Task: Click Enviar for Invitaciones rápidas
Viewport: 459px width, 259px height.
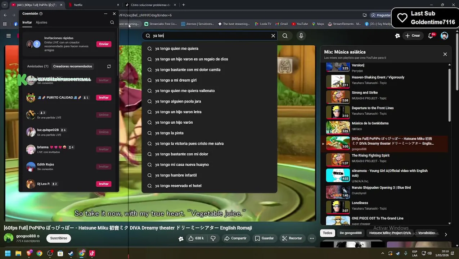Action: tap(104, 44)
